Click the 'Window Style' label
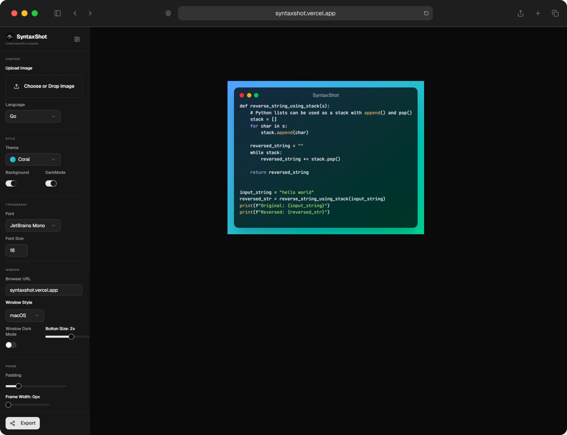Viewport: 567px width, 435px height. click(19, 302)
